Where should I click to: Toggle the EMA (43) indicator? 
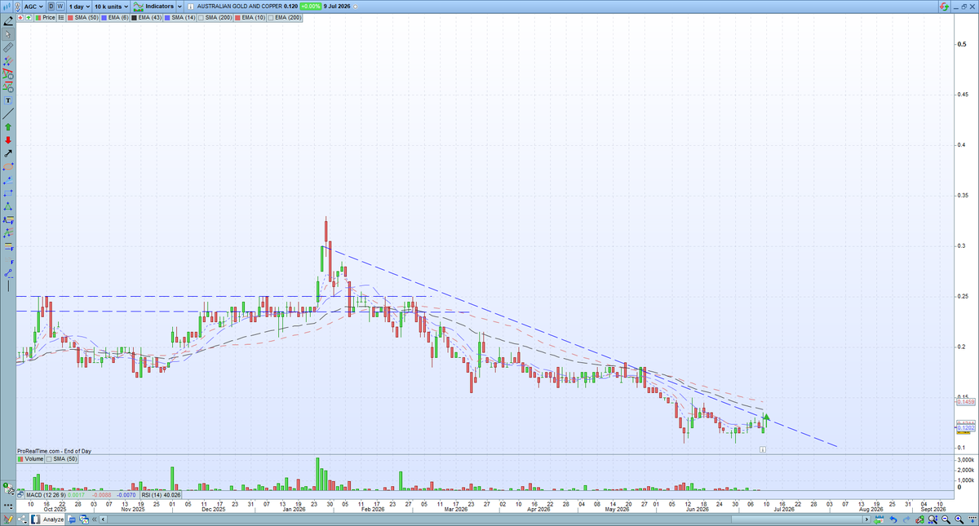146,17
